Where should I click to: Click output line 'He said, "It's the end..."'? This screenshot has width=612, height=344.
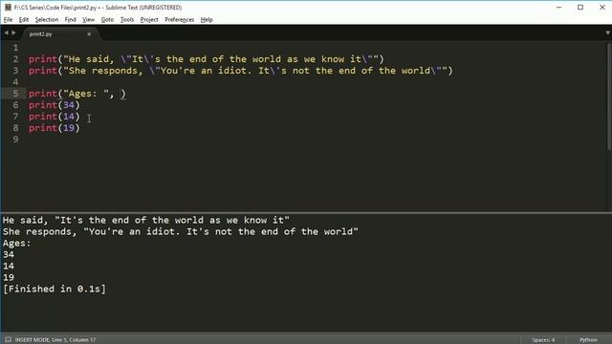pyautogui.click(x=146, y=220)
